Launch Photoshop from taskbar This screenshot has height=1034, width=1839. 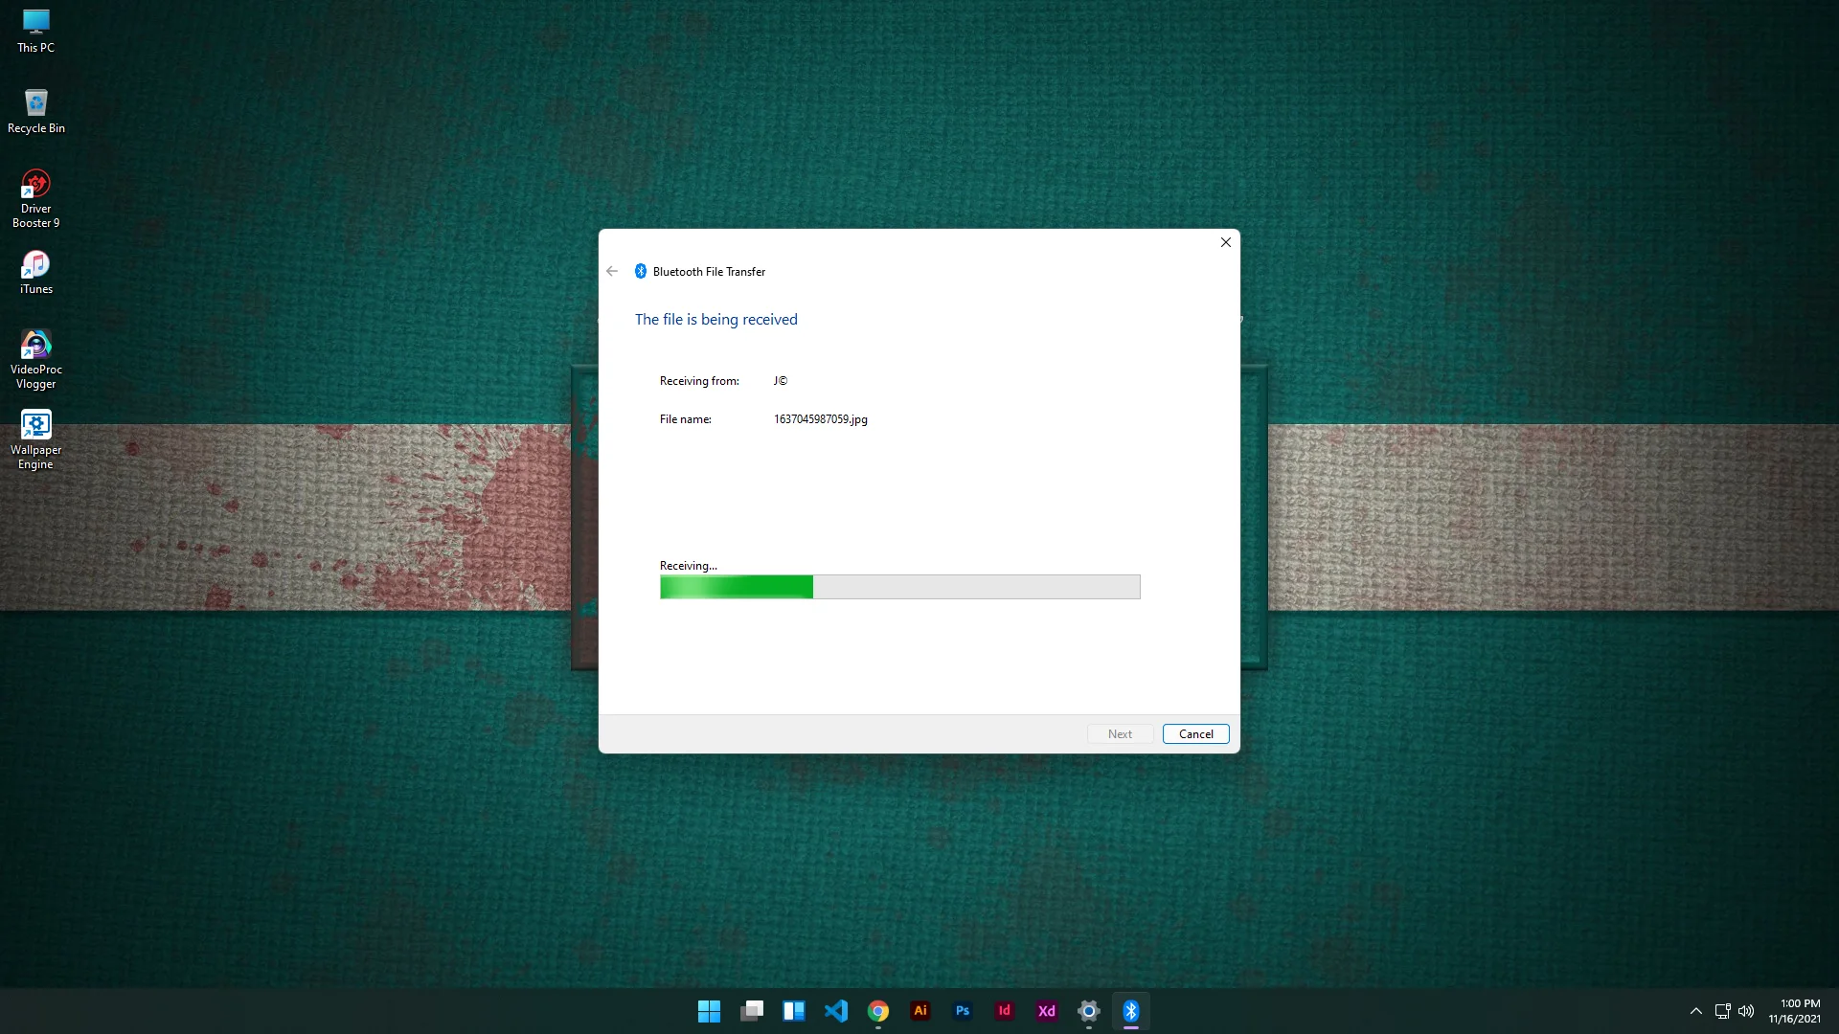pos(963,1011)
